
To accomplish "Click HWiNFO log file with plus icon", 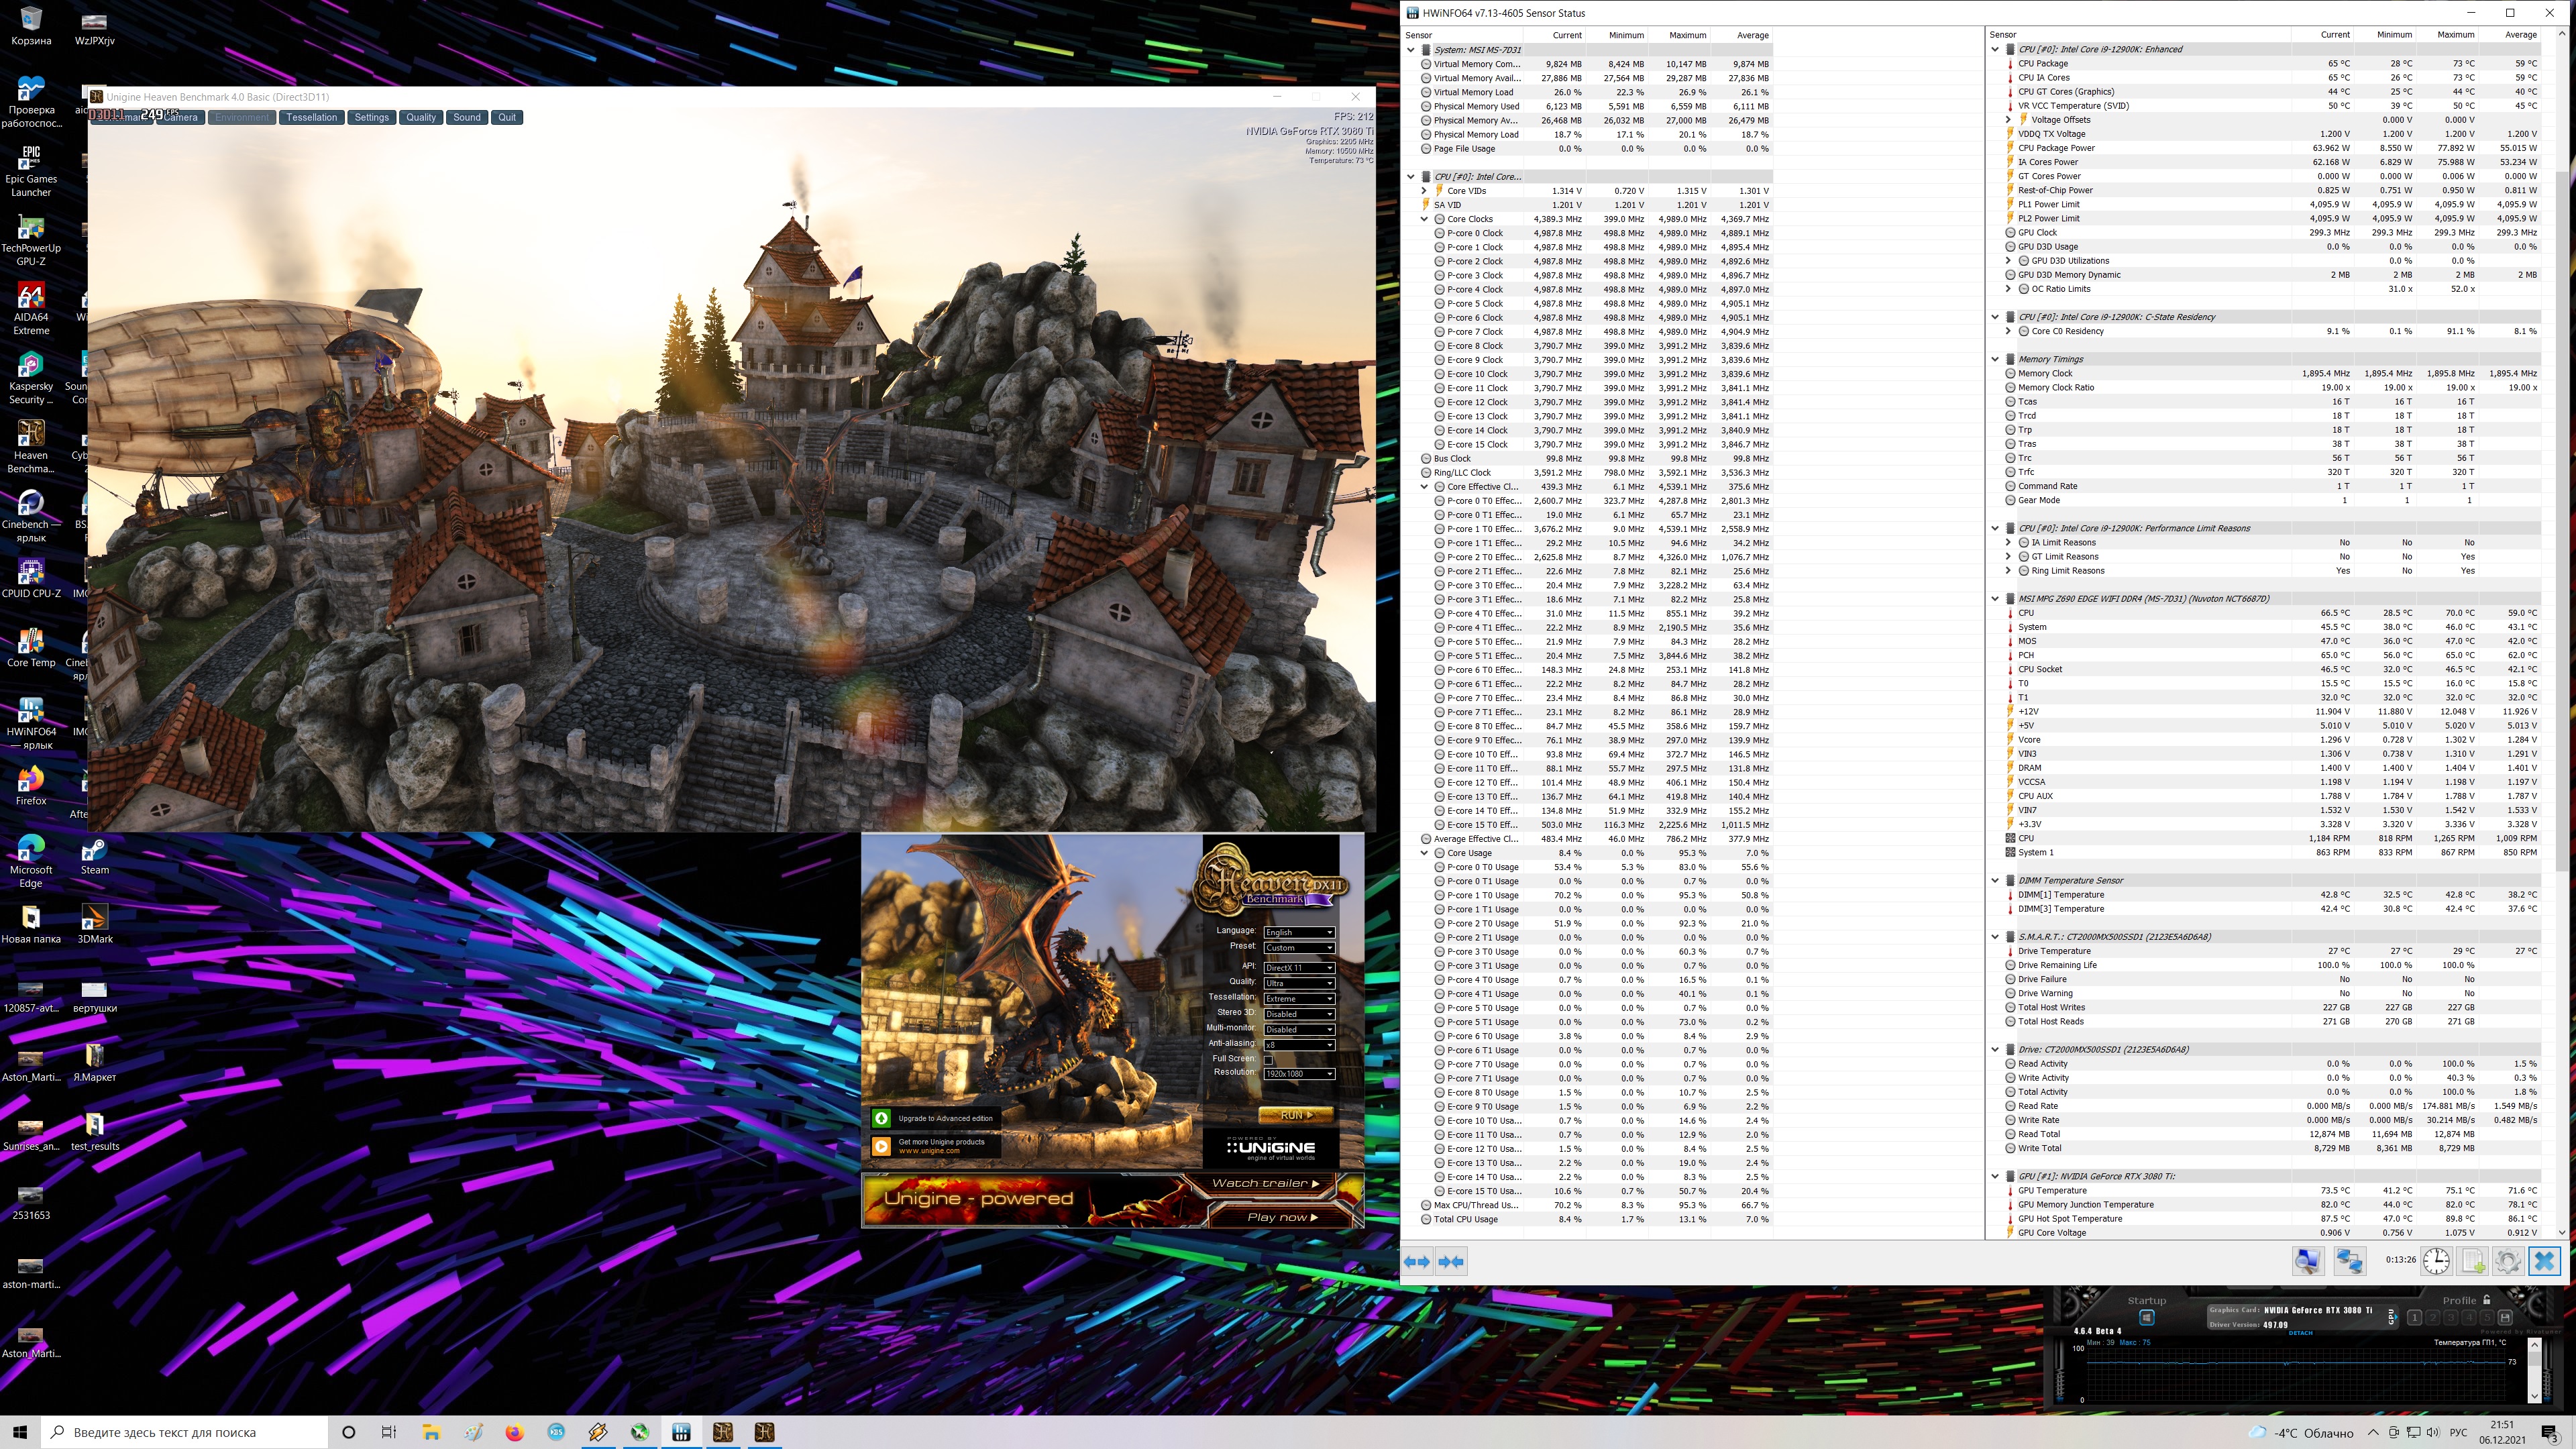I will (x=2473, y=1261).
